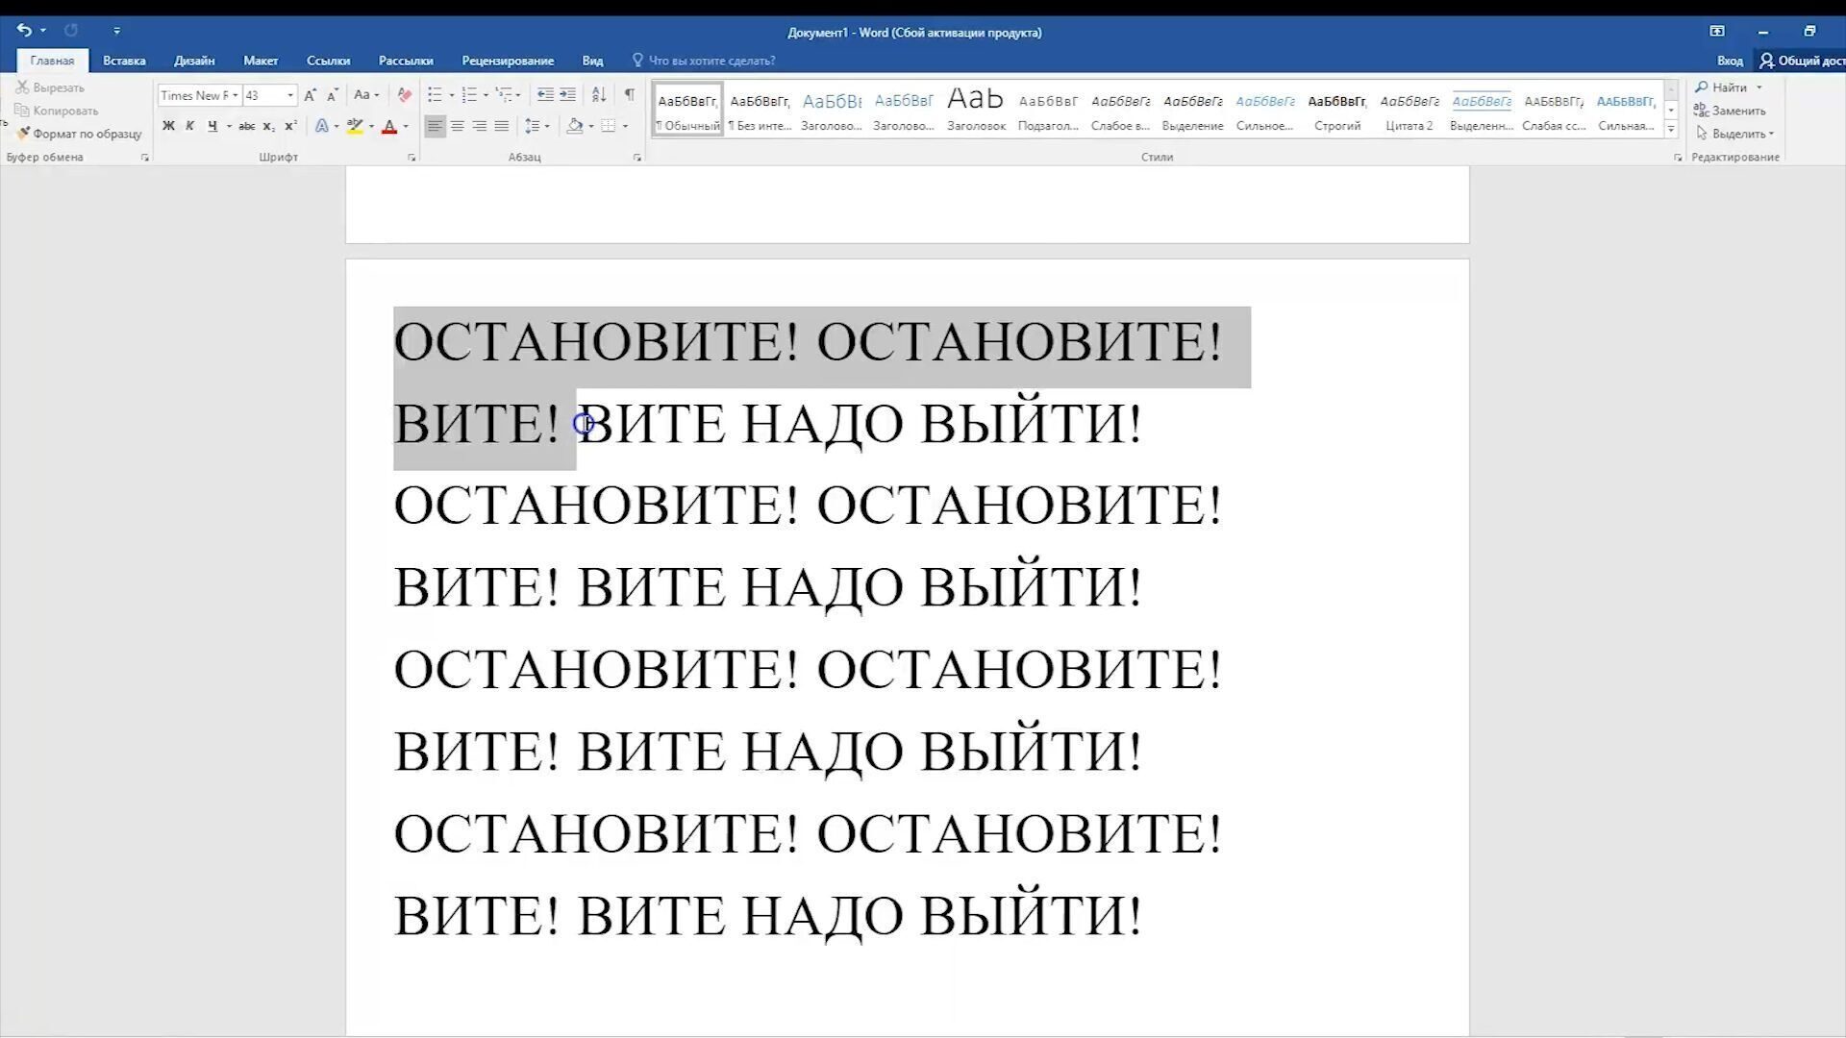Expand the styles gallery with More arrow
Viewport: 1846px width, 1038px height.
click(x=1671, y=129)
